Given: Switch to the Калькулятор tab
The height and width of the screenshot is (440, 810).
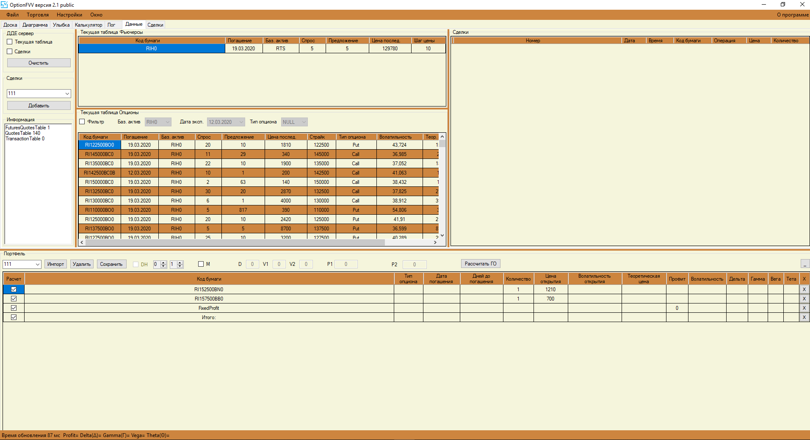Looking at the screenshot, I should (88, 25).
